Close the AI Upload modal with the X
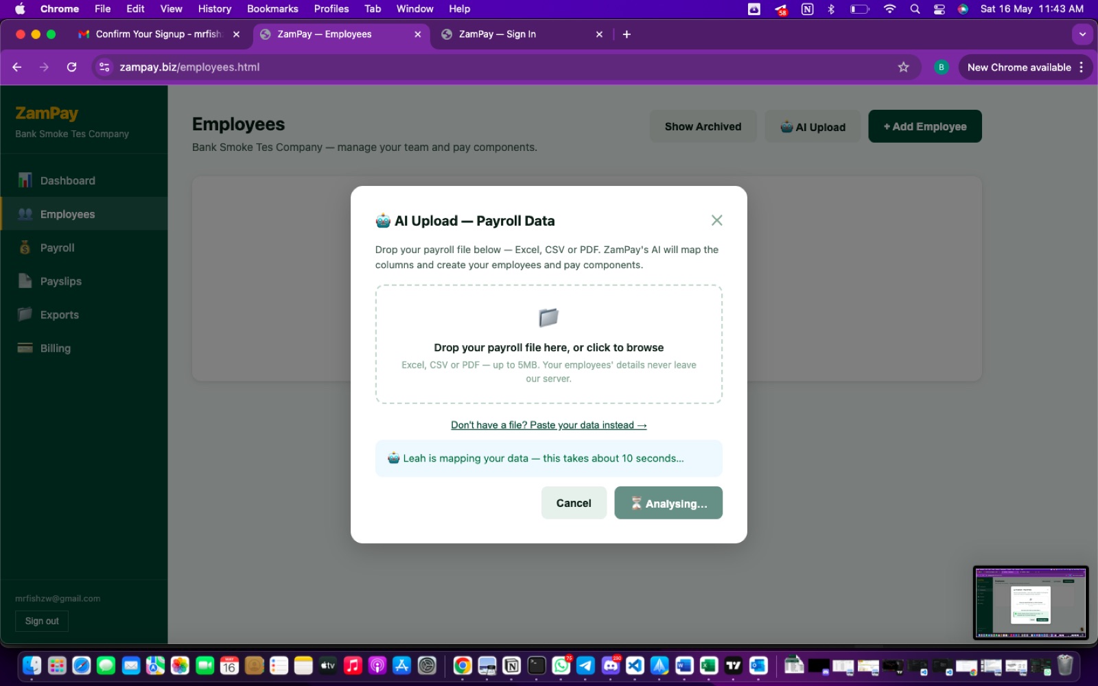 click(x=716, y=220)
